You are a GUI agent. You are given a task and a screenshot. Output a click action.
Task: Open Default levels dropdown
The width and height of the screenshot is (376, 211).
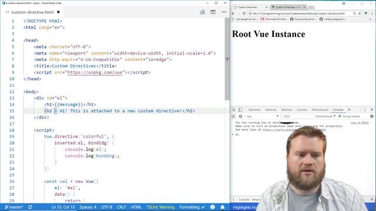pos(325,116)
